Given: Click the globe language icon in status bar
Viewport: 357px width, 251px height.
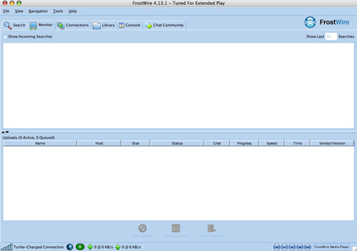Looking at the screenshot, I should click(70, 247).
